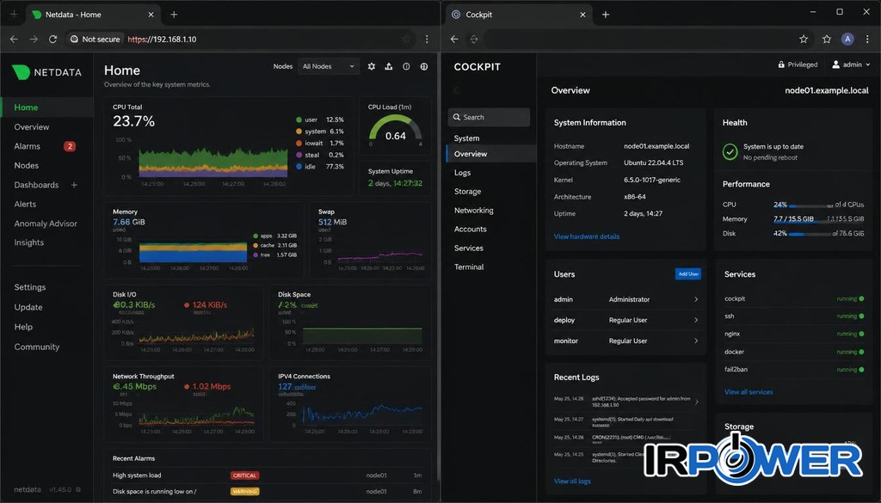Viewport: 881px width, 503px height.
Task: Open the View all services link
Action: (749, 392)
